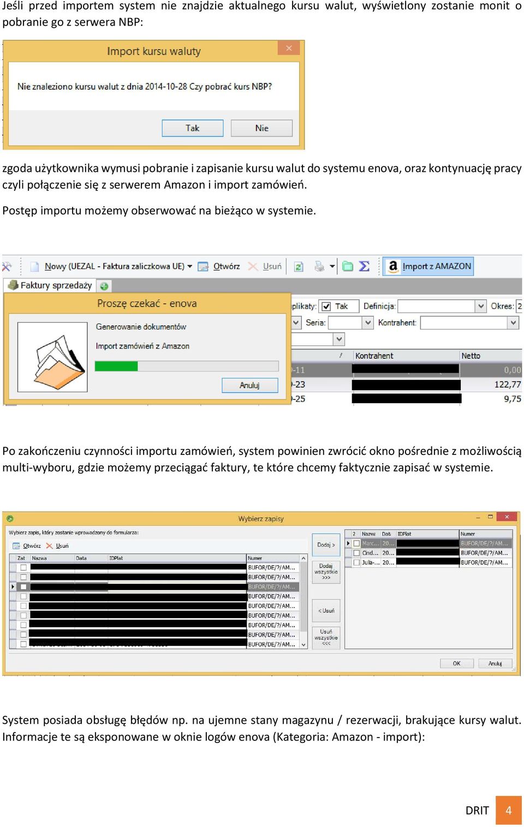Click the Dodaj > button
The width and height of the screenshot is (524, 827).
[x=326, y=544]
